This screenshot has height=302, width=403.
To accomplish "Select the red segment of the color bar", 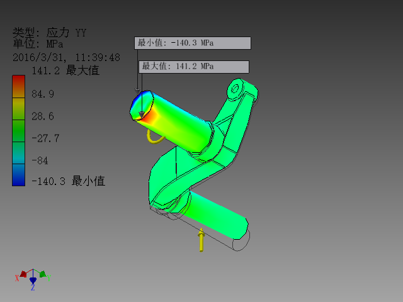I will coord(18,87).
